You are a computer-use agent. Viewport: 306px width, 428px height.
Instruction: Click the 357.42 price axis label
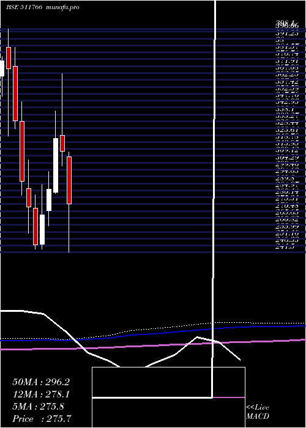(287, 81)
